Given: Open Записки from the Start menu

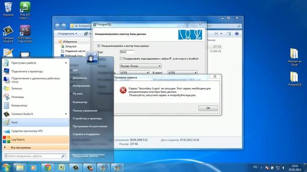Looking at the screenshot, I should pyautogui.click(x=35, y=88).
